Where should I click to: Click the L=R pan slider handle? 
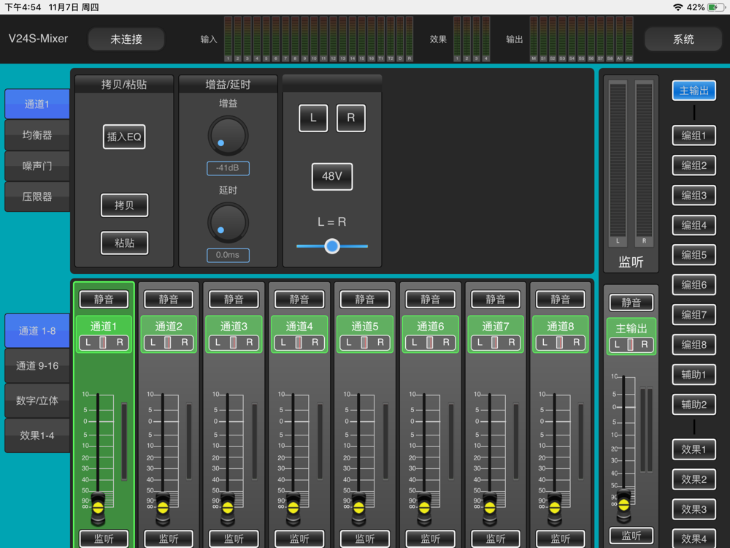pyautogui.click(x=332, y=246)
